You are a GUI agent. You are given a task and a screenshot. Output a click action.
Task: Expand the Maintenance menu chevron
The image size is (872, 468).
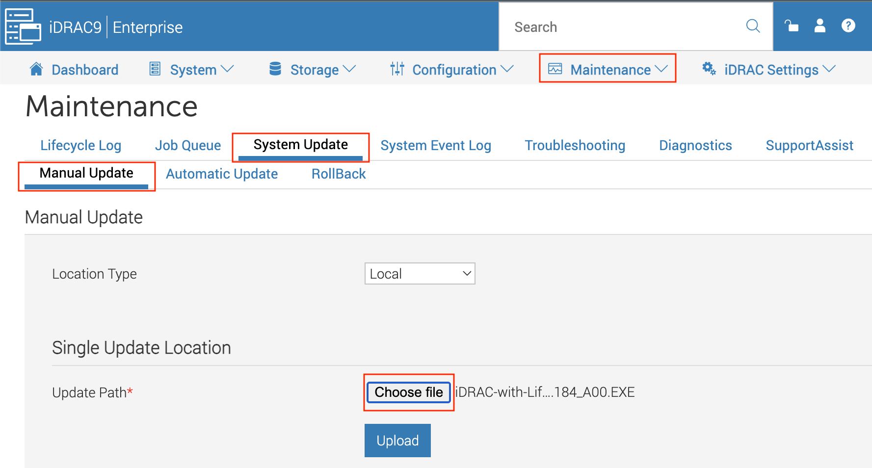click(x=661, y=69)
